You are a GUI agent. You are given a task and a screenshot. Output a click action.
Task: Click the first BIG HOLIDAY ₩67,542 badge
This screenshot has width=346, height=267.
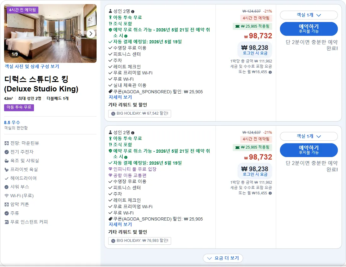tap(140, 113)
